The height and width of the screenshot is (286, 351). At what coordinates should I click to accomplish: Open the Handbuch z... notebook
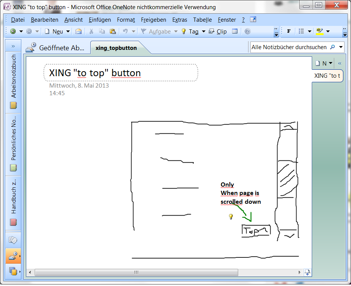coord(13,203)
